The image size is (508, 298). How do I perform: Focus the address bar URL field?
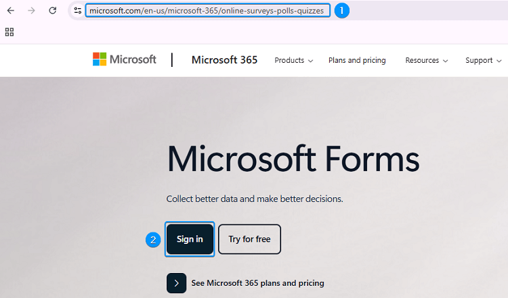point(208,11)
